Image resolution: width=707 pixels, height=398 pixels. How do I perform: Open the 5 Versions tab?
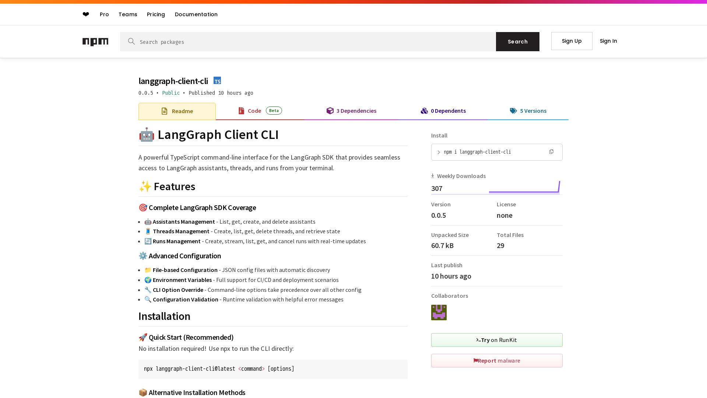(528, 111)
